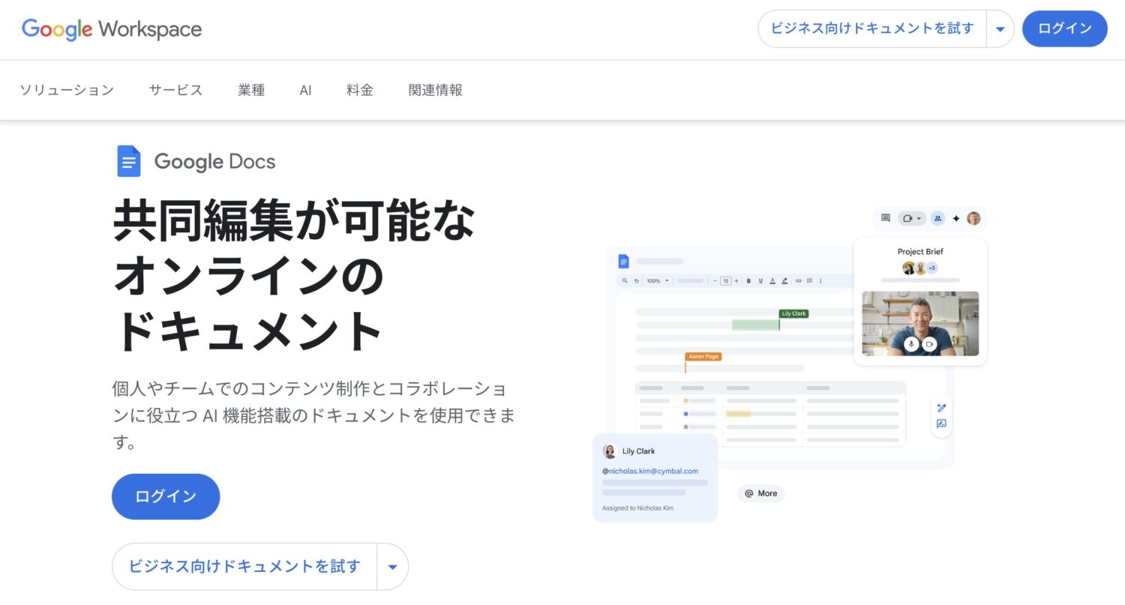Click the user profile avatar at illustration top
1125x605 pixels.
(973, 218)
